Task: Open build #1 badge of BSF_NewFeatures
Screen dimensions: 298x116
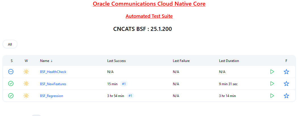Action: coord(124,84)
